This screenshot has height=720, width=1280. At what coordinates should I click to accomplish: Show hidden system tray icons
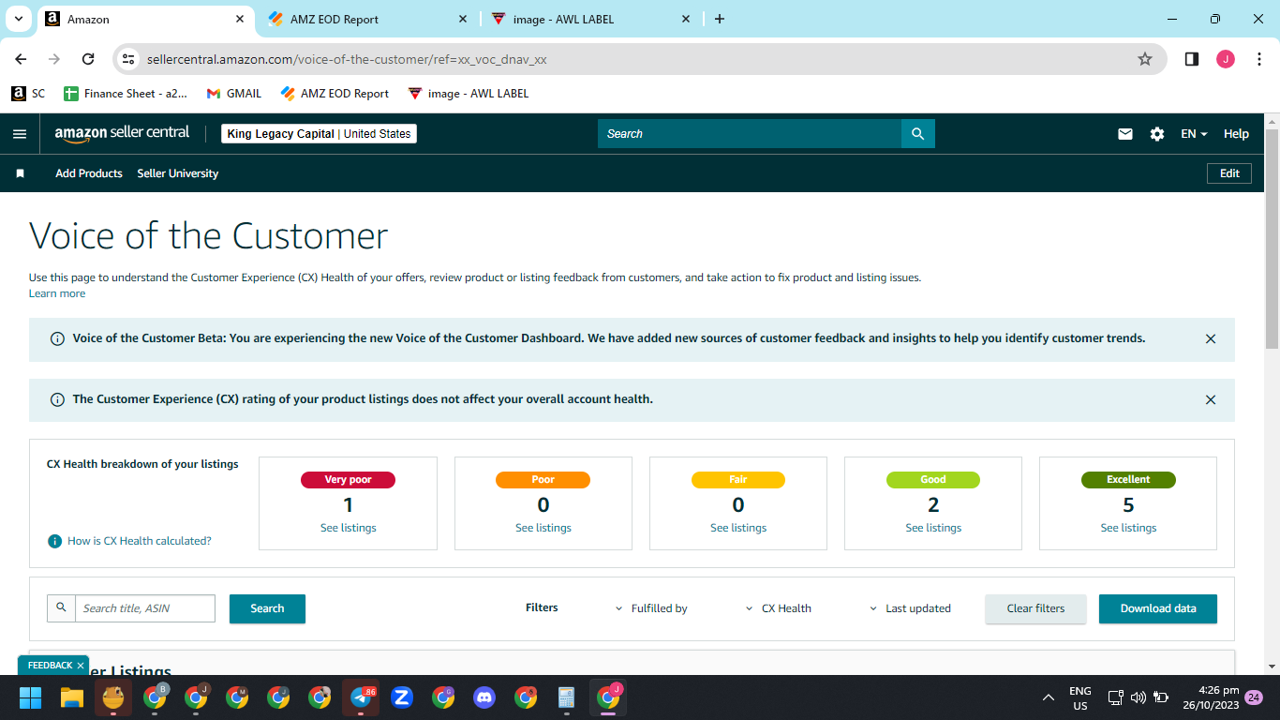1048,697
